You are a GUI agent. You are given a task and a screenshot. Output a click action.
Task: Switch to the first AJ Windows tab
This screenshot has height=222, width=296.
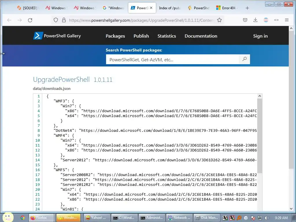pos(56,8)
